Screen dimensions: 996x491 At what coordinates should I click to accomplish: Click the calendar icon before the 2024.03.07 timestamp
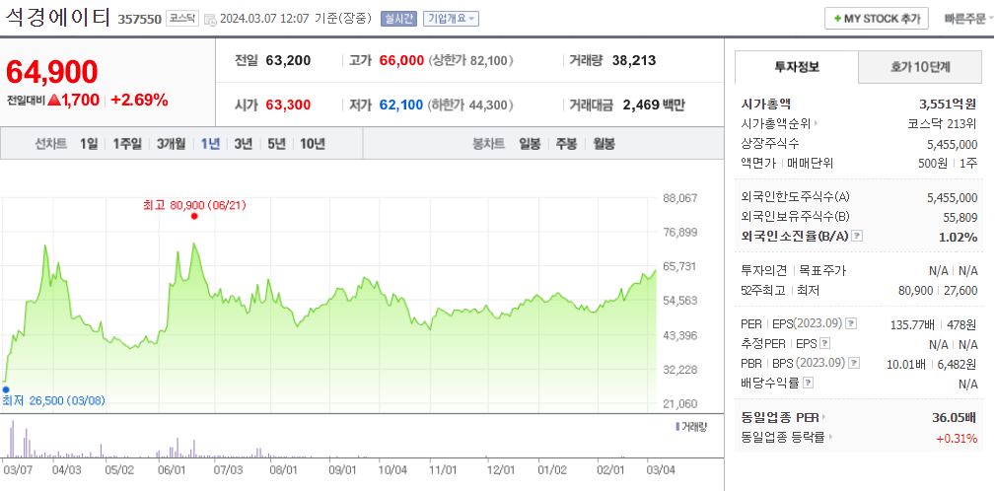point(211,19)
